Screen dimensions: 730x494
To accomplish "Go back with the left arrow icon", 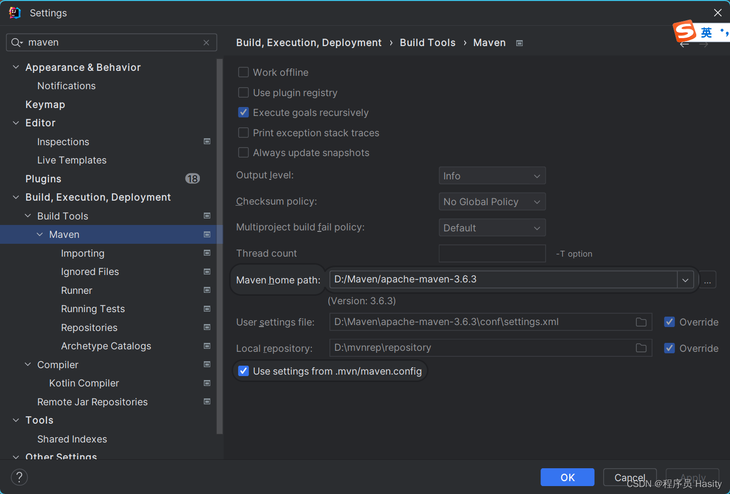I will click(684, 45).
